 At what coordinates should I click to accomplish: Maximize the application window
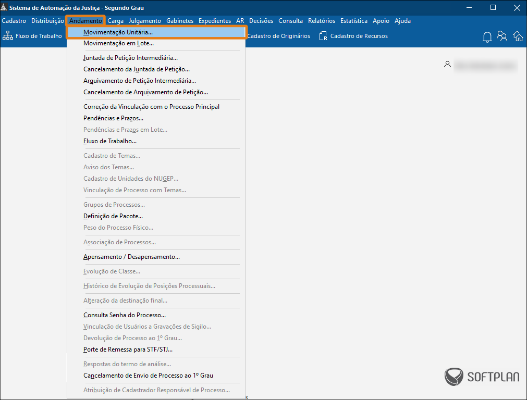point(493,8)
